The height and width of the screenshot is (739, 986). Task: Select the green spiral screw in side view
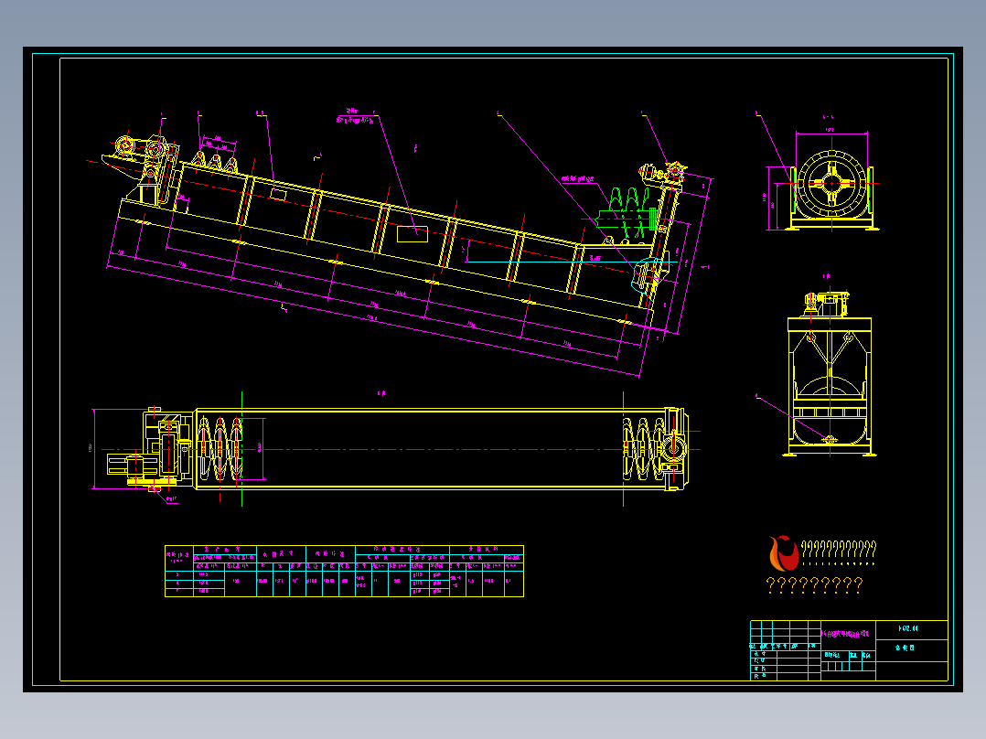[628, 210]
